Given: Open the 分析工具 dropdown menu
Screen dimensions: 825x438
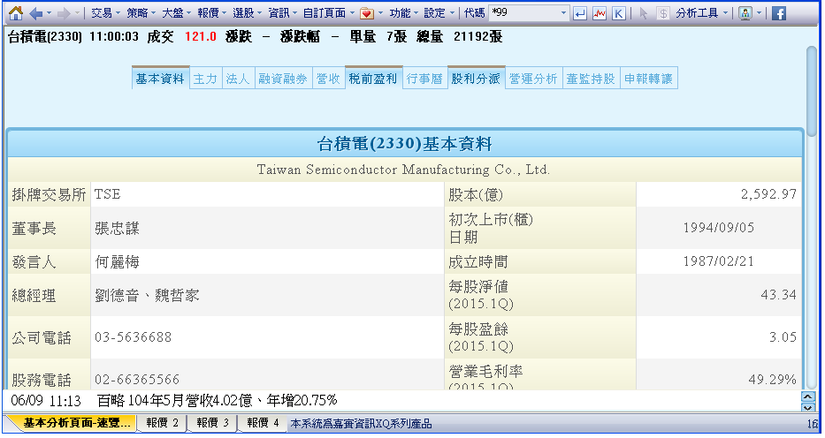Looking at the screenshot, I should pos(702,13).
